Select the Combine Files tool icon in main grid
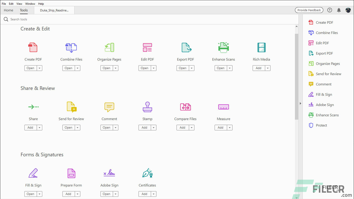 tap(71, 48)
